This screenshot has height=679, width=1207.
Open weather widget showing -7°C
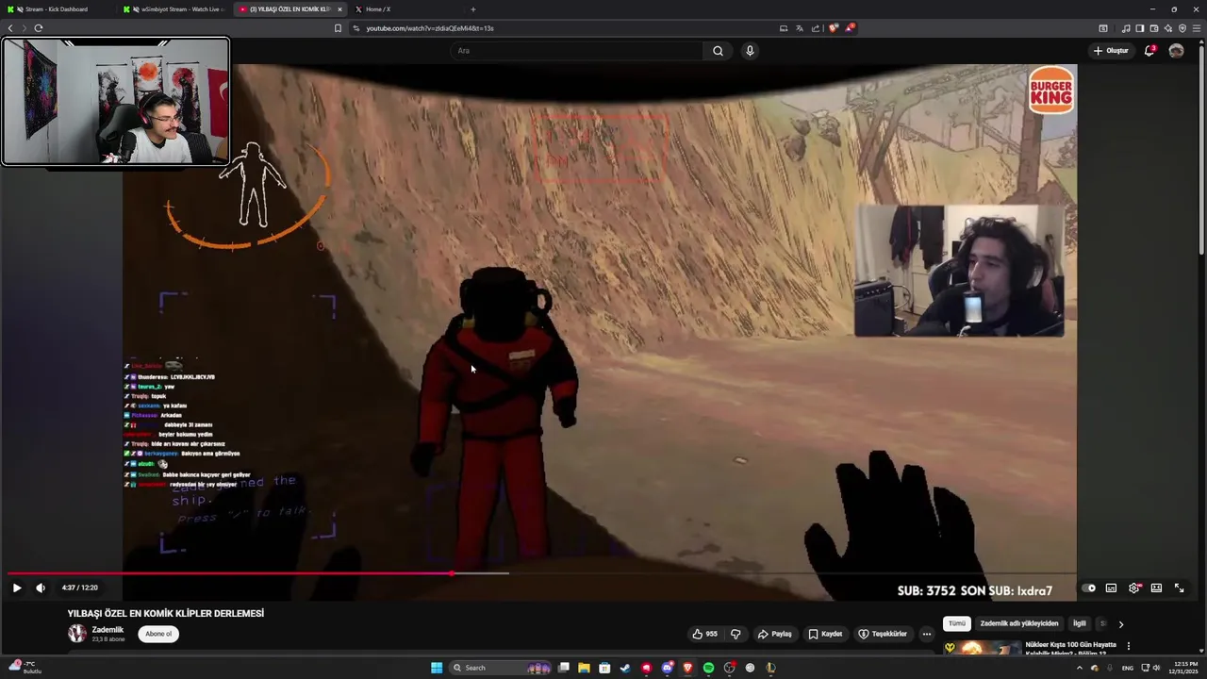(x=25, y=668)
